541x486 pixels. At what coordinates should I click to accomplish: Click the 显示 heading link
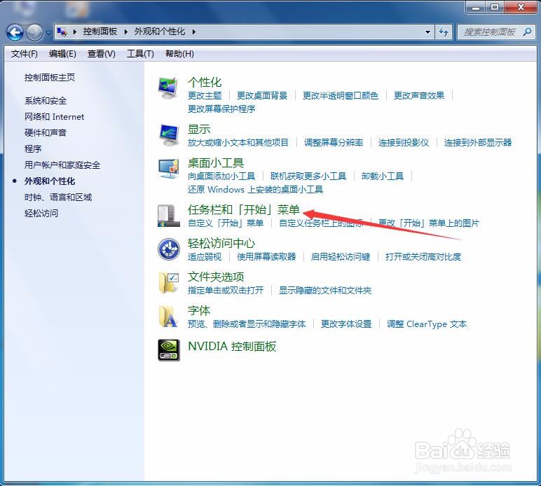click(199, 130)
